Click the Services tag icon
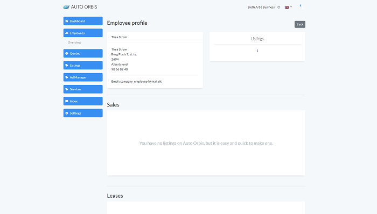Viewport: 377px width, 214px height. click(x=67, y=89)
